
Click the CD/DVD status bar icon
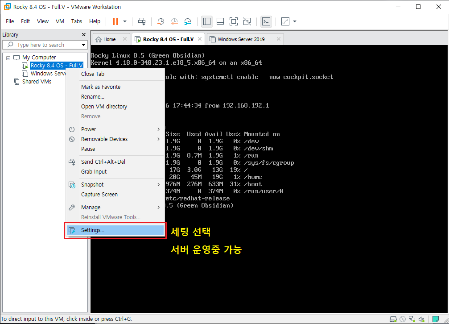403,319
